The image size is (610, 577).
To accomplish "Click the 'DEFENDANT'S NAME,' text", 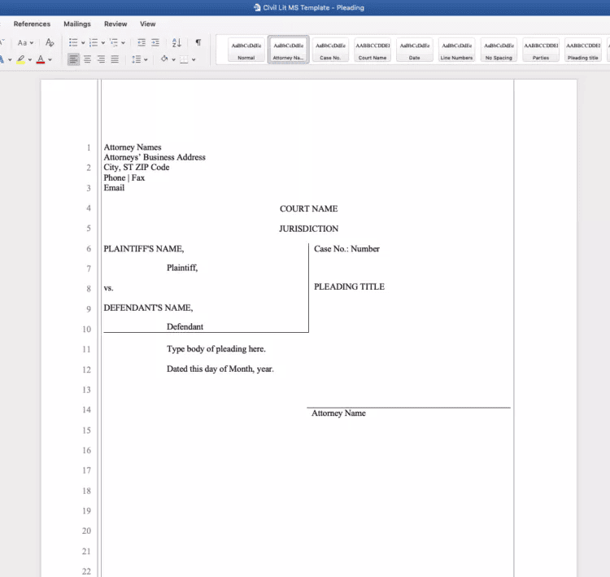I will 148,308.
